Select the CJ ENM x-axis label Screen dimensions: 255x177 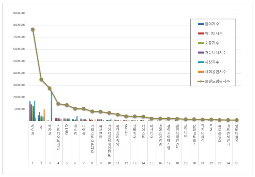click(x=66, y=129)
